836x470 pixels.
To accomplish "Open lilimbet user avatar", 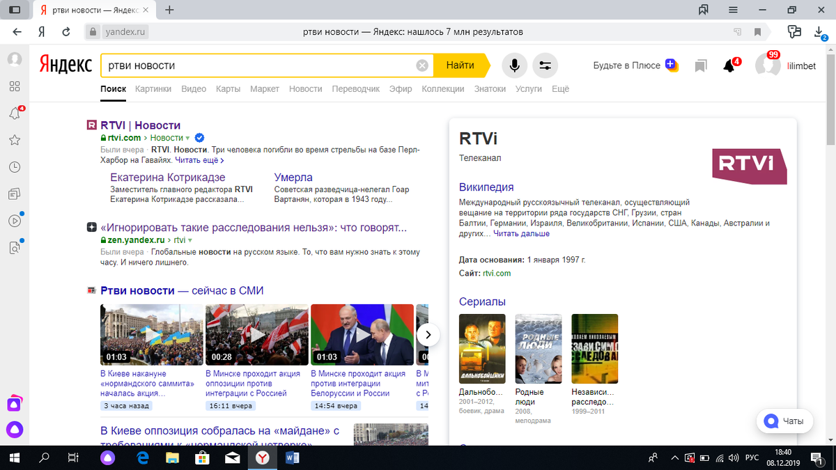I will point(768,65).
